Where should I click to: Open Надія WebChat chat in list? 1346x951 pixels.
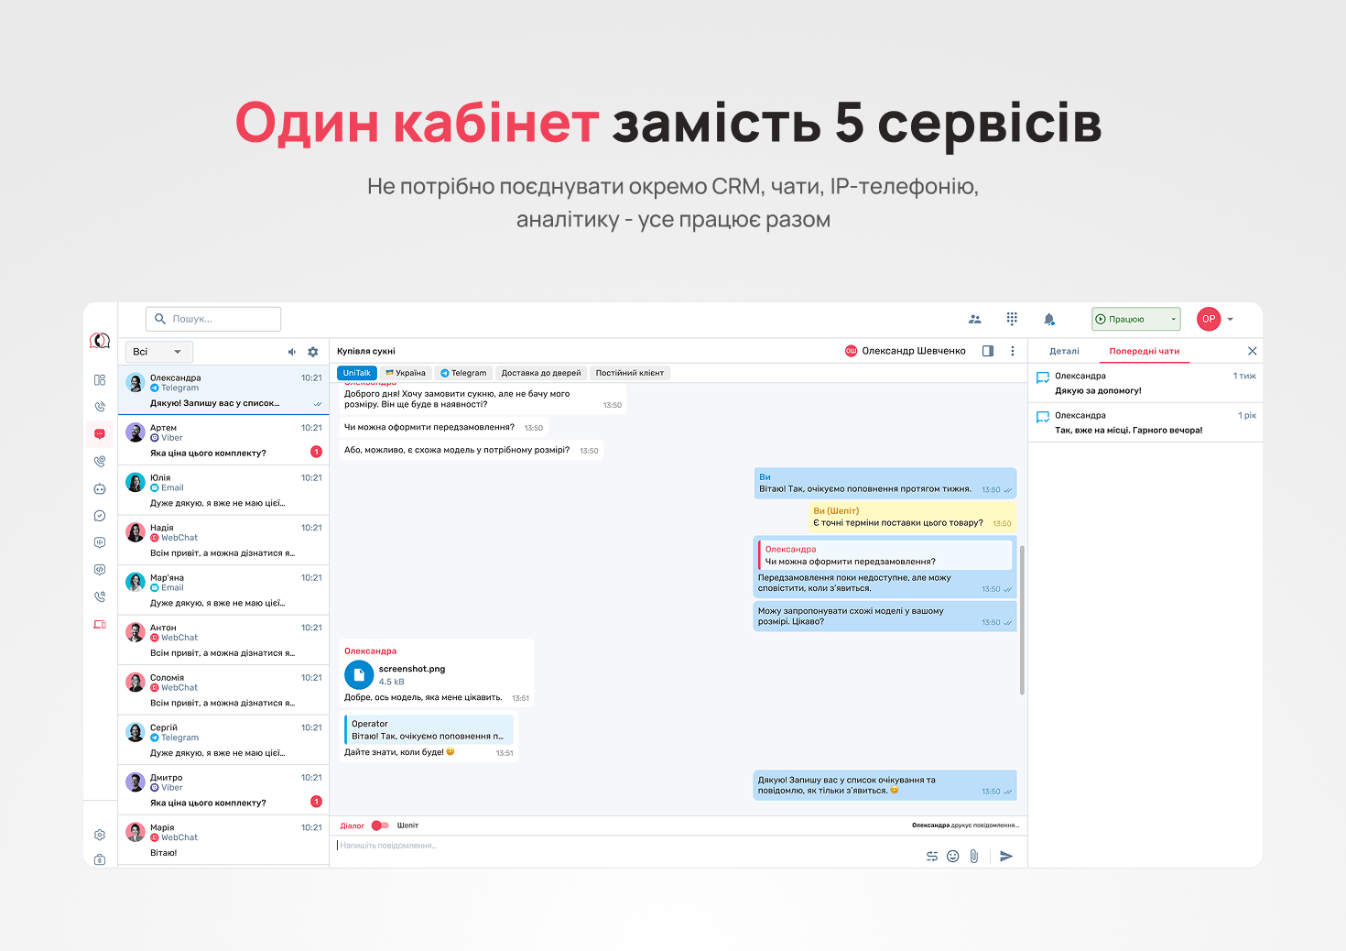click(223, 541)
